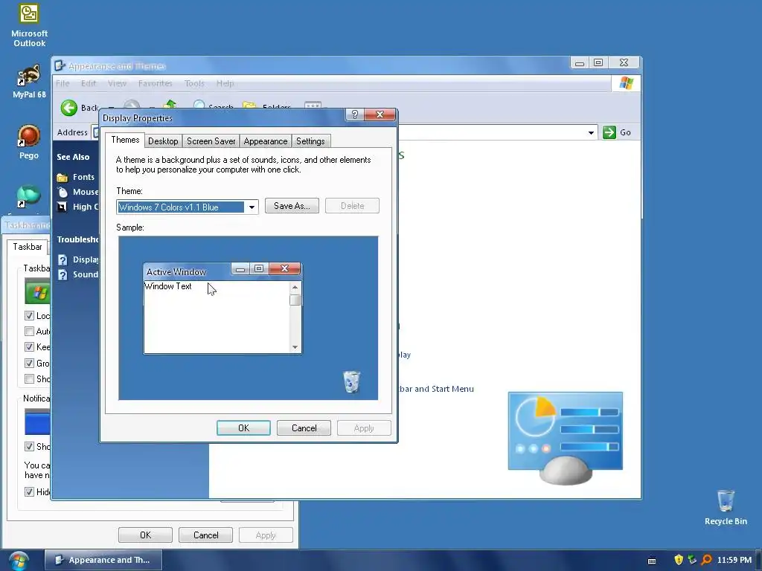Open the Theme dropdown list
The height and width of the screenshot is (571, 762).
(x=252, y=207)
